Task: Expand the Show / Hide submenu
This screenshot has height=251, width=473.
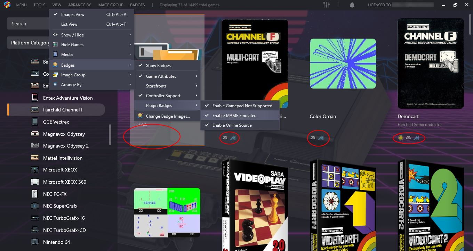Action: click(x=91, y=35)
